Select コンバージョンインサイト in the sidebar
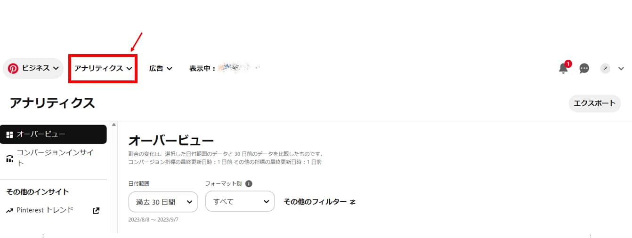 coord(55,158)
